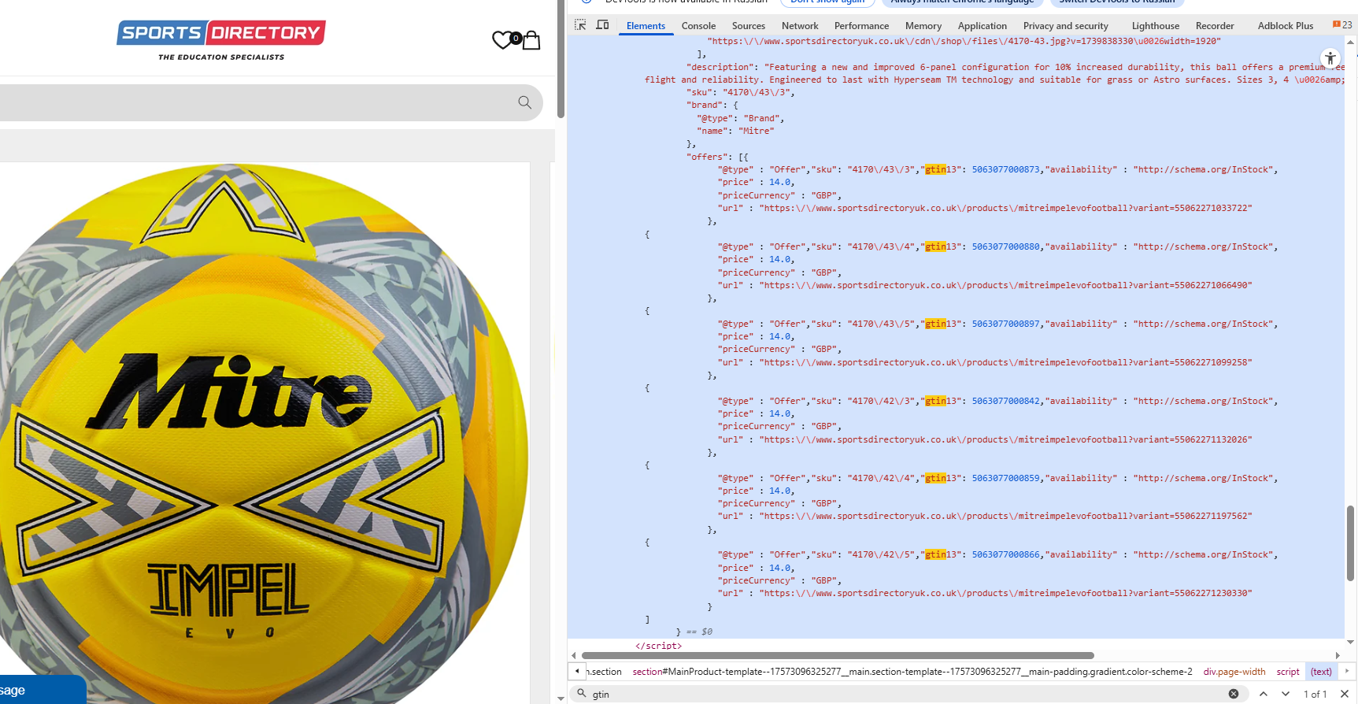Image resolution: width=1358 pixels, height=704 pixels.
Task: Open the Performance tab
Action: click(861, 26)
